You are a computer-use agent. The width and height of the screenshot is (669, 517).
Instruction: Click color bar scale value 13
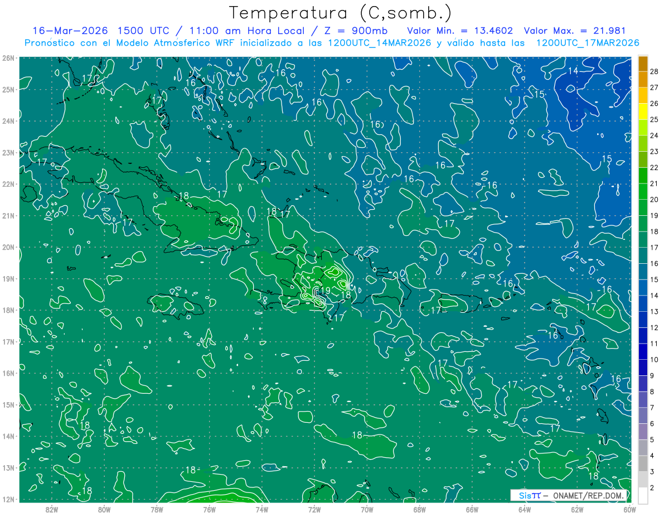click(655, 312)
